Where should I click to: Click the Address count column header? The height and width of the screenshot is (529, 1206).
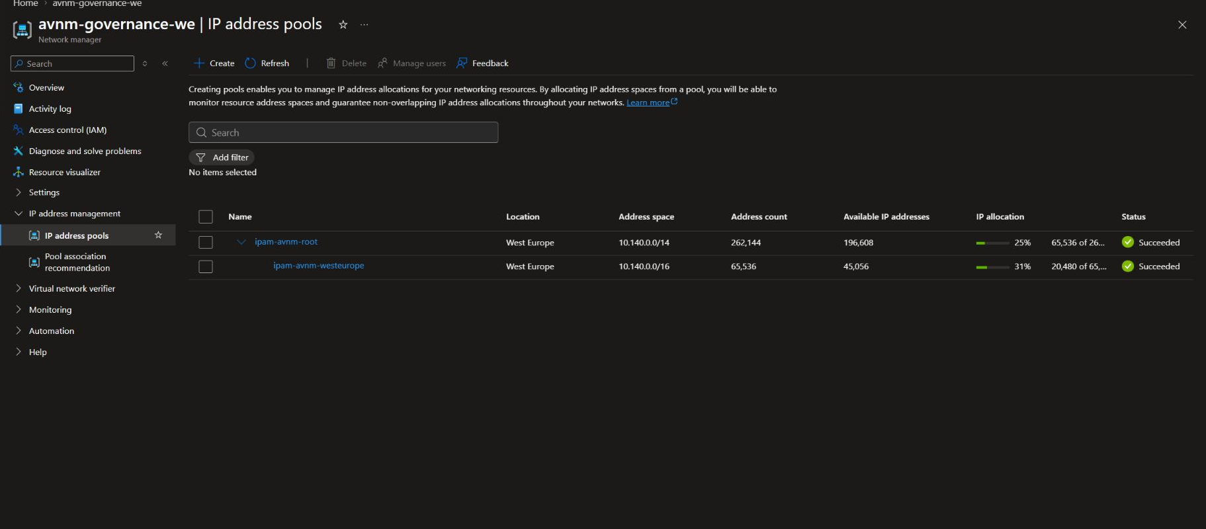point(759,217)
